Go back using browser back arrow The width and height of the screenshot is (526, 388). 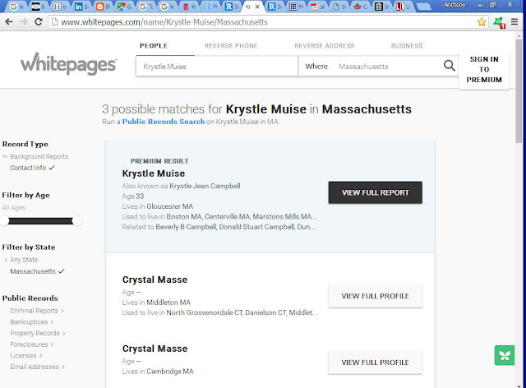9,22
